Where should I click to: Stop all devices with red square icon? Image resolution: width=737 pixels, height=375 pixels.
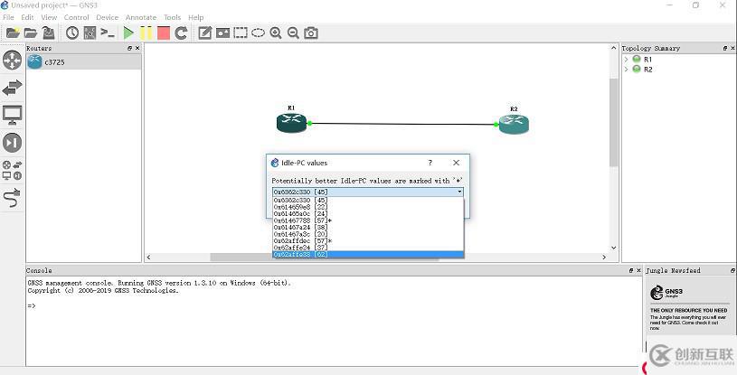point(164,33)
